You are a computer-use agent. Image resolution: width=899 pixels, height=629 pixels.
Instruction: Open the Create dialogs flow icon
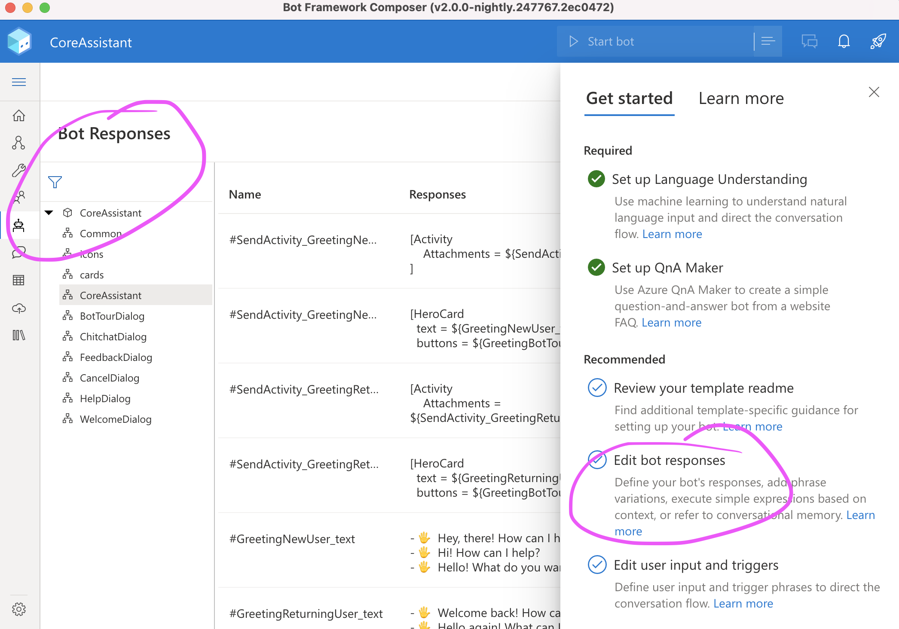click(x=19, y=143)
